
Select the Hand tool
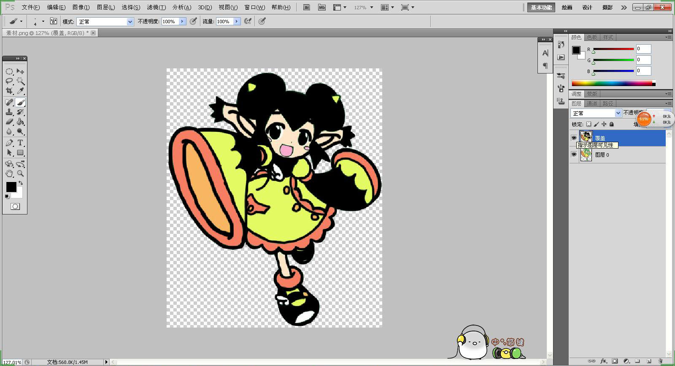click(9, 174)
